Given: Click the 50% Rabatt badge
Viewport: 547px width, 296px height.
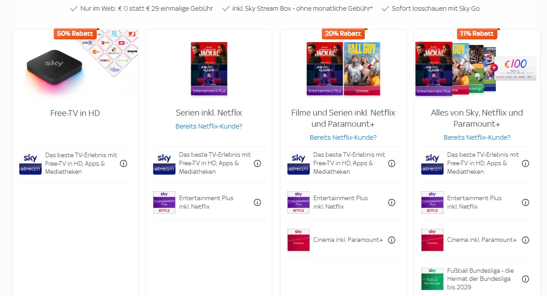Looking at the screenshot, I should tap(75, 34).
